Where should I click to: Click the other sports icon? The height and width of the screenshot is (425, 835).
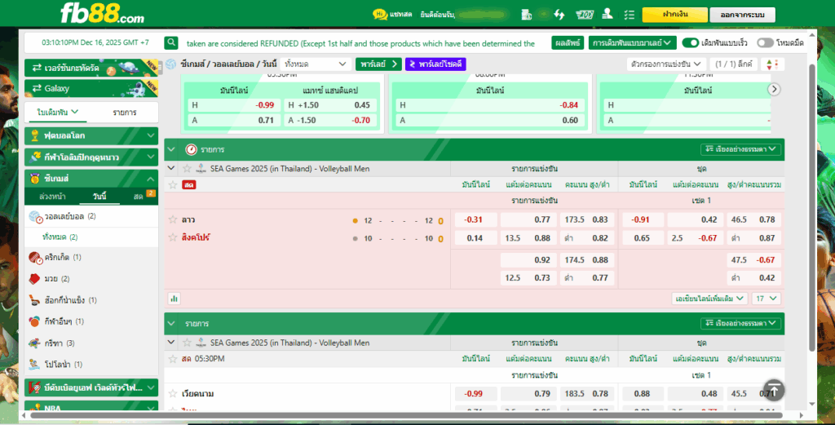(x=34, y=321)
